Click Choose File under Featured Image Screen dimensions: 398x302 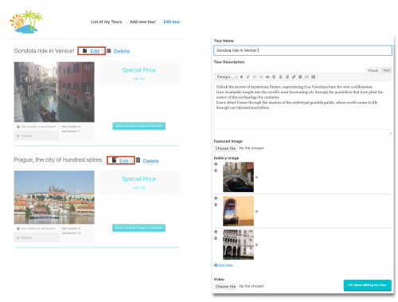pyautogui.click(x=225, y=148)
